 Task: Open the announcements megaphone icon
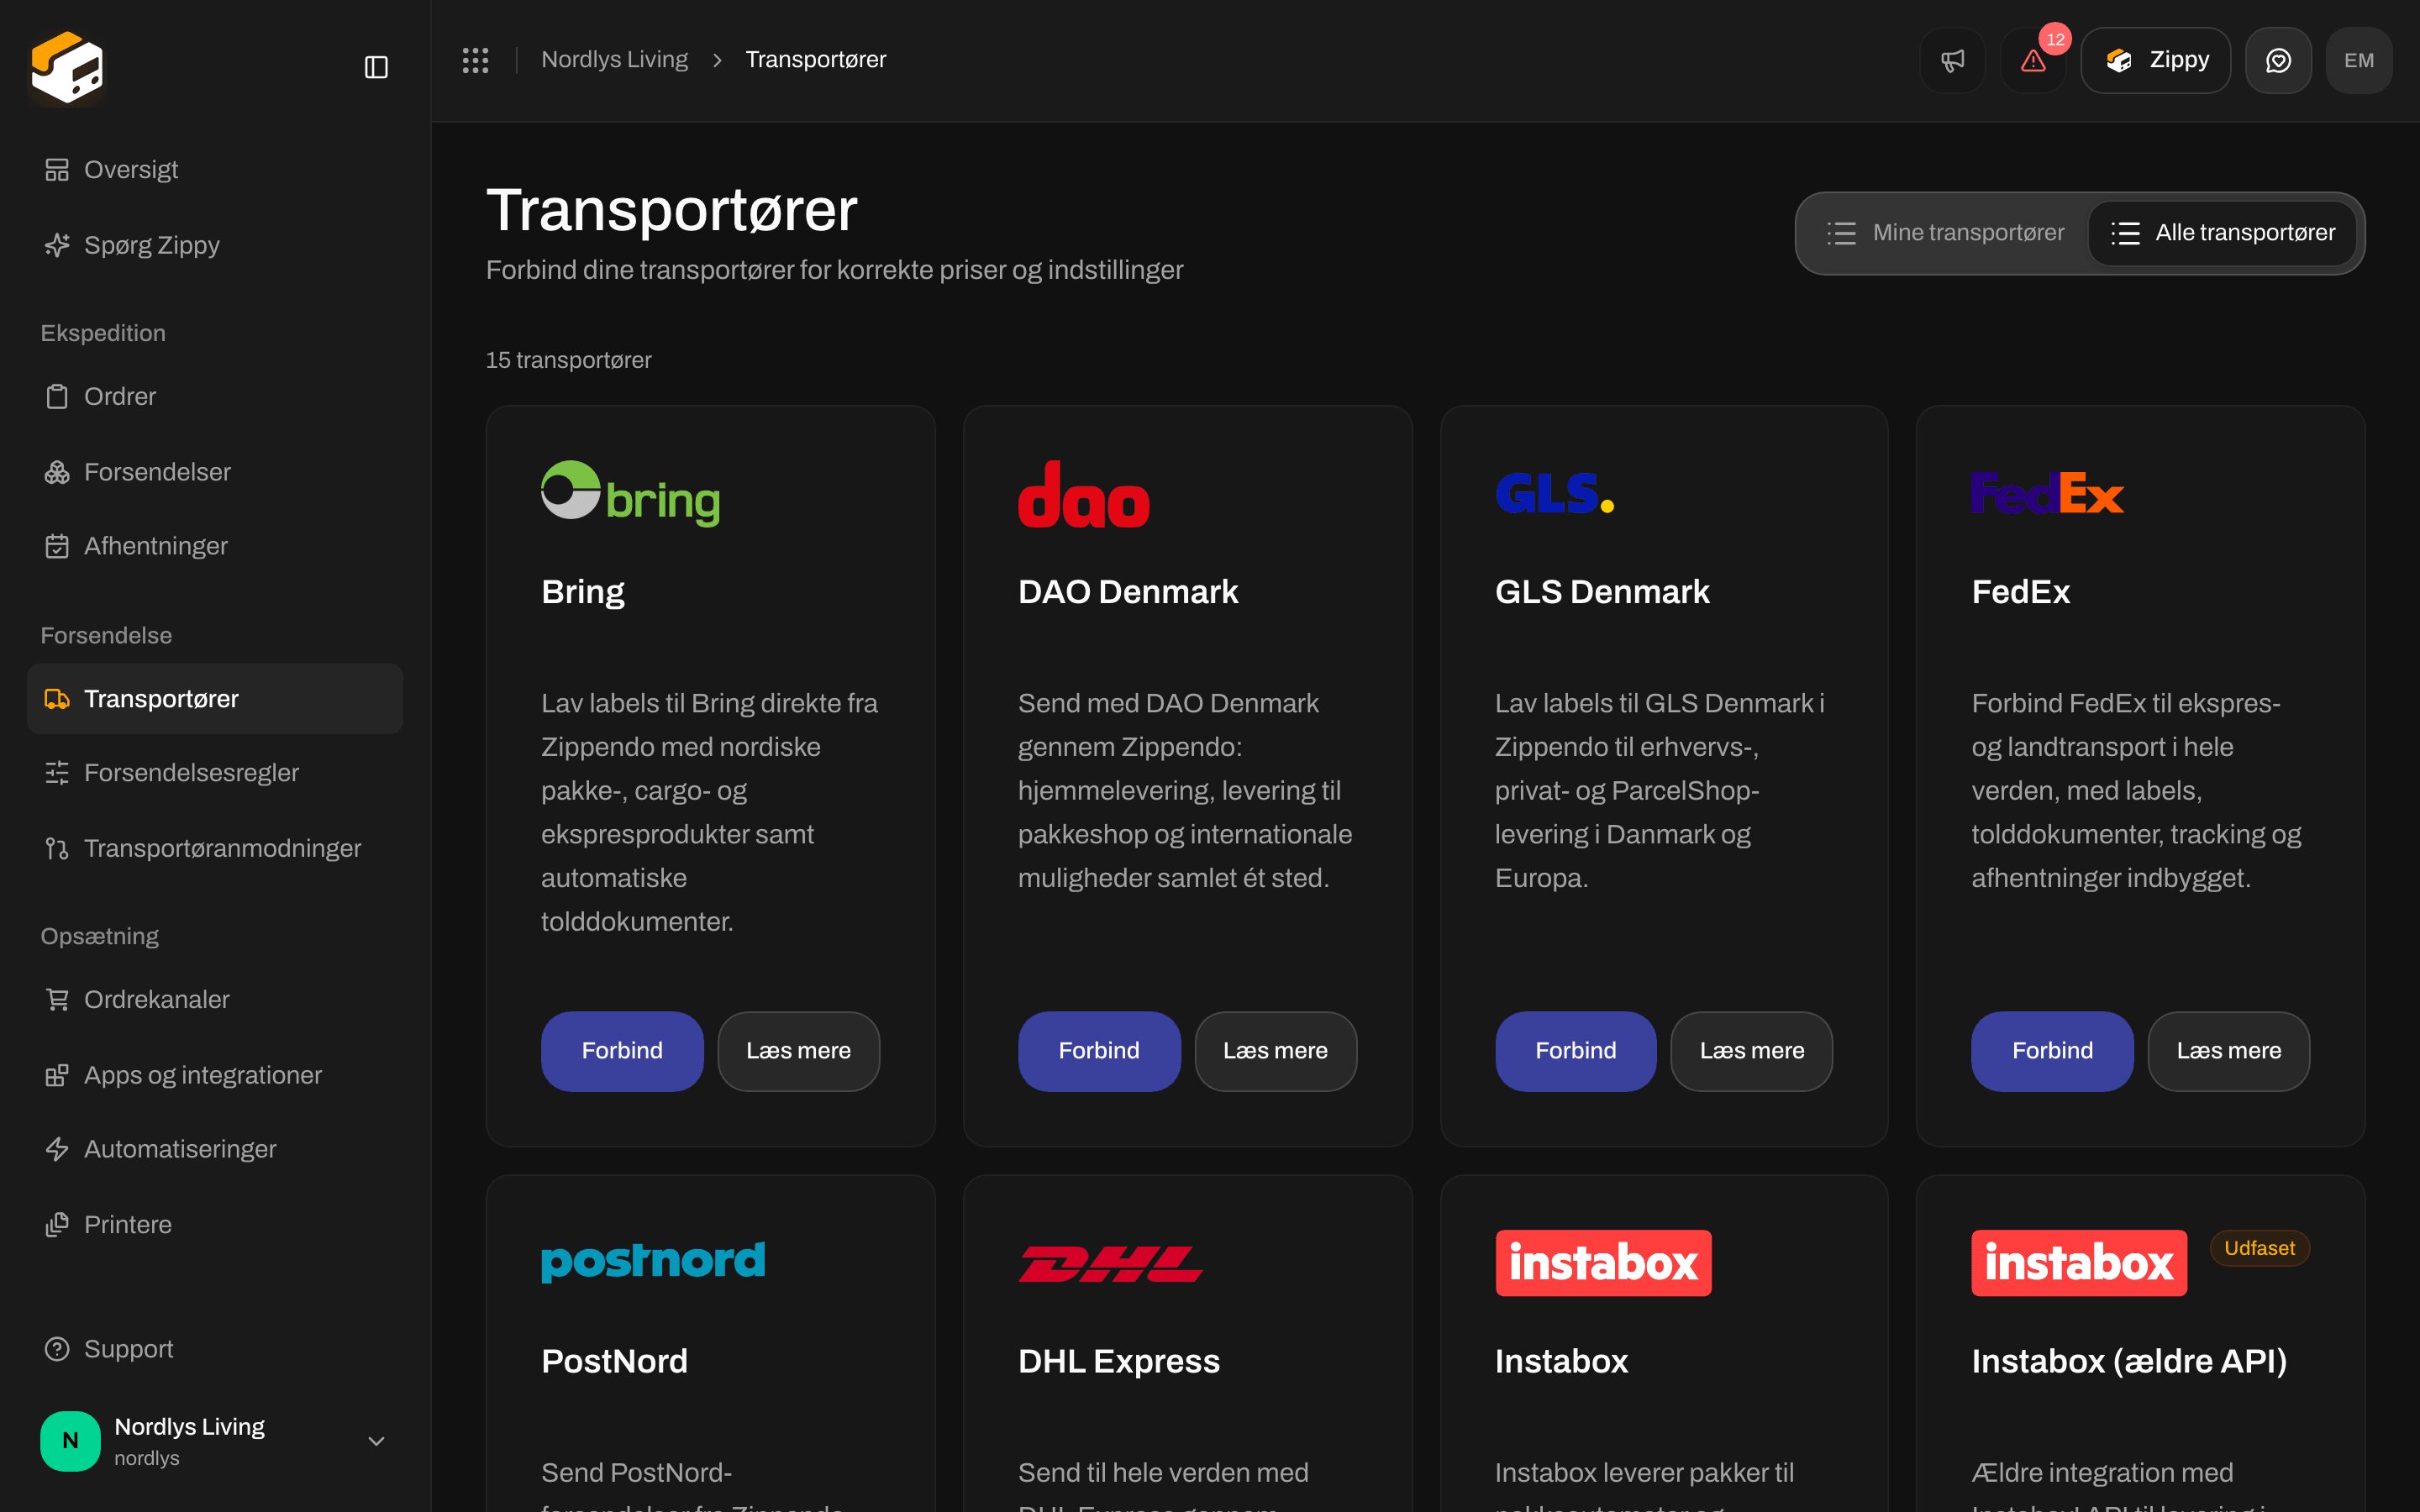pyautogui.click(x=1952, y=60)
